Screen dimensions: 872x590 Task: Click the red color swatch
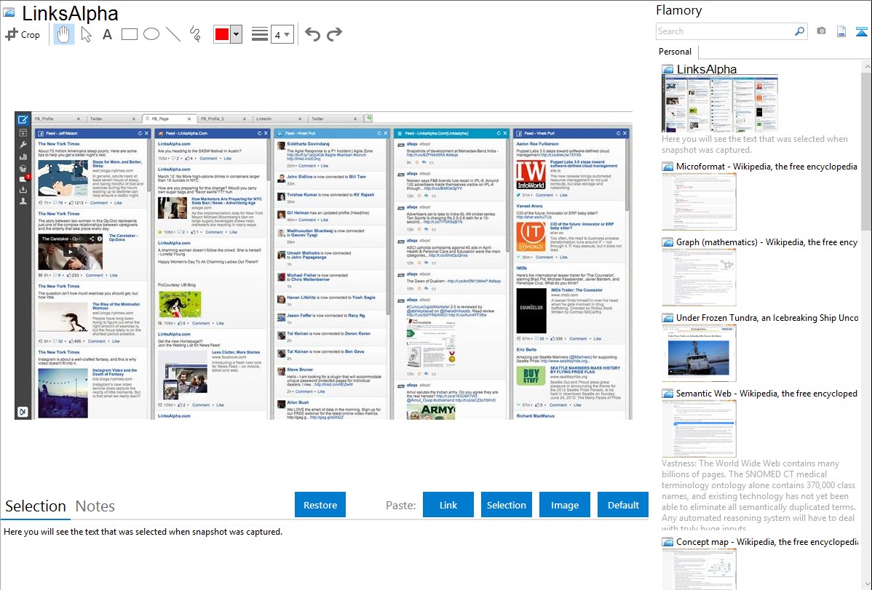[222, 34]
